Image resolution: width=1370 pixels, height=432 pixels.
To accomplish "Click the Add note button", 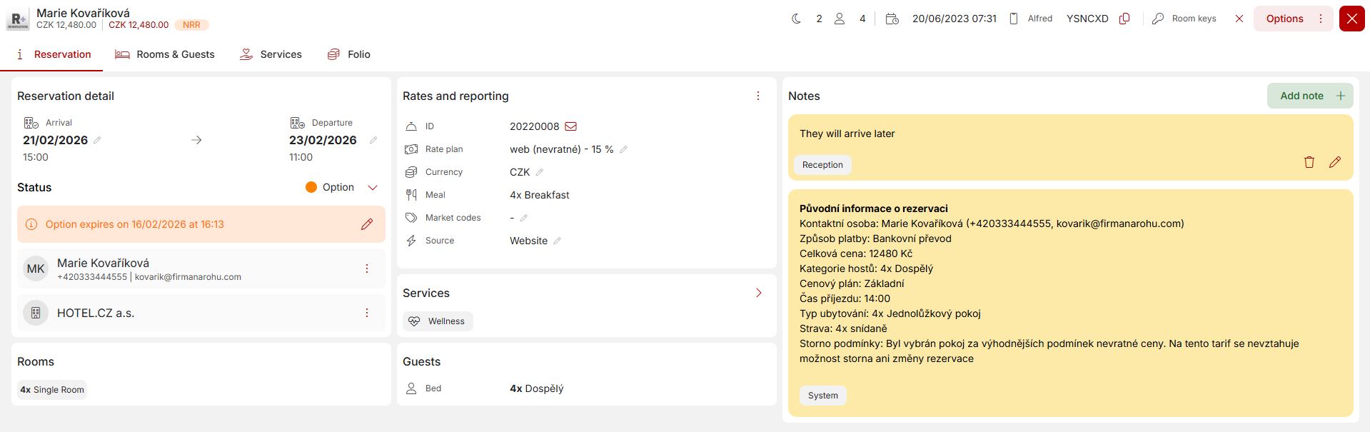I will pos(1310,96).
